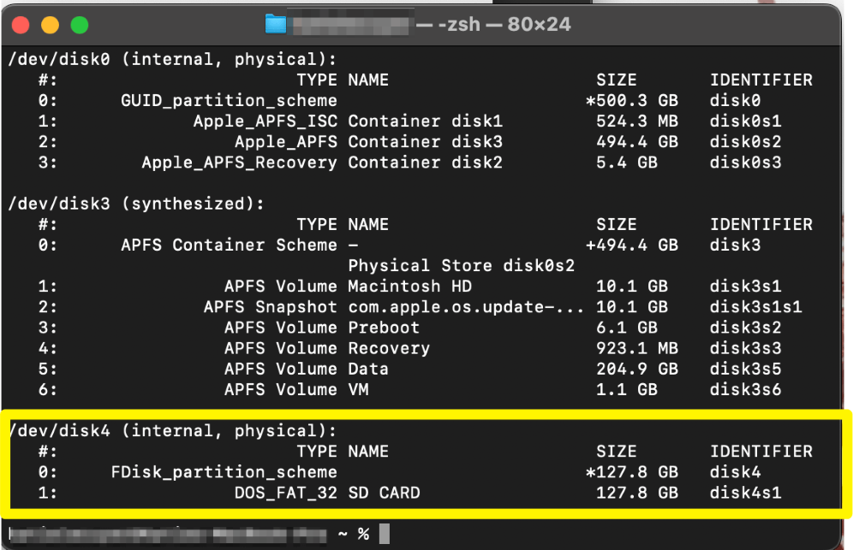The width and height of the screenshot is (853, 550).
Task: Click the "923.1 MB" size value
Action: 637,348
